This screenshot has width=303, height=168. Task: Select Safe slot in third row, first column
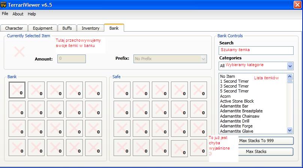click(x=122, y=128)
